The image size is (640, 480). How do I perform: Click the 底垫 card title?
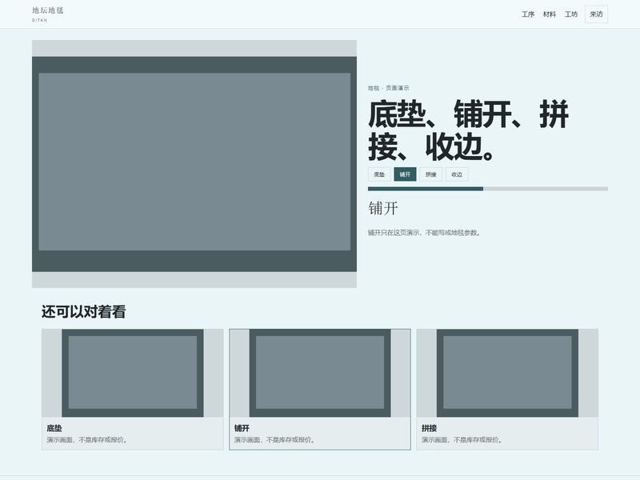coord(54,428)
